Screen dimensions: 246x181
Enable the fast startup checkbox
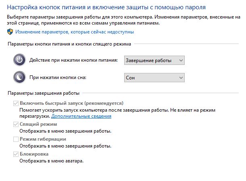[16, 103]
